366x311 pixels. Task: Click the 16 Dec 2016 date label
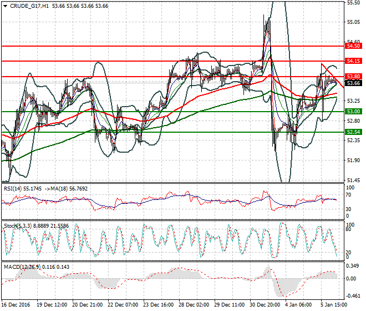pyautogui.click(x=16, y=305)
